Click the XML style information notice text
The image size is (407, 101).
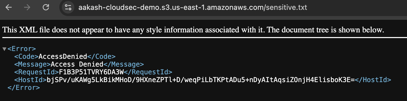(193, 30)
